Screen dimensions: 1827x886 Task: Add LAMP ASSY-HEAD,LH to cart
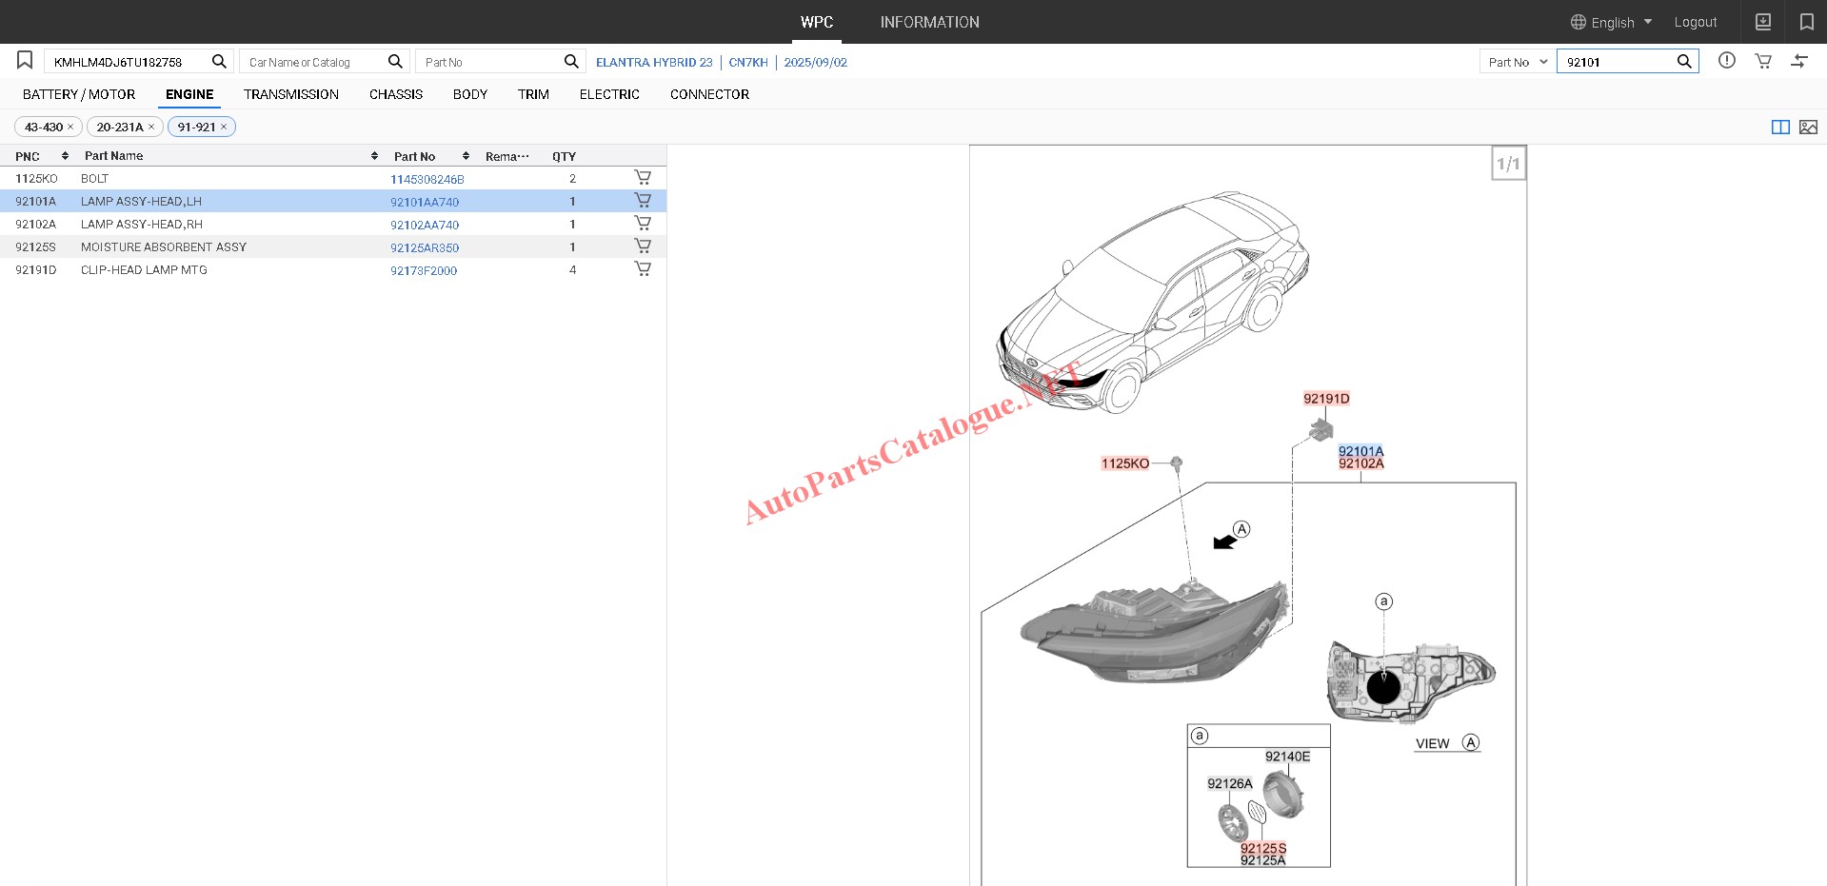tap(643, 201)
